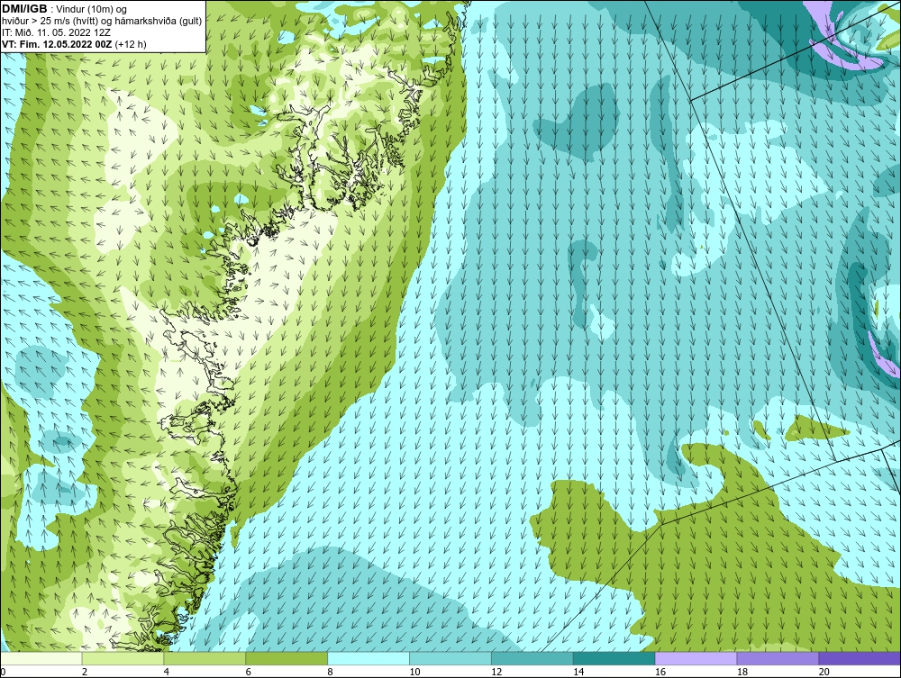Click the 8–10 m/s pale cyan legend swatch
The image size is (901, 678).
click(x=369, y=658)
